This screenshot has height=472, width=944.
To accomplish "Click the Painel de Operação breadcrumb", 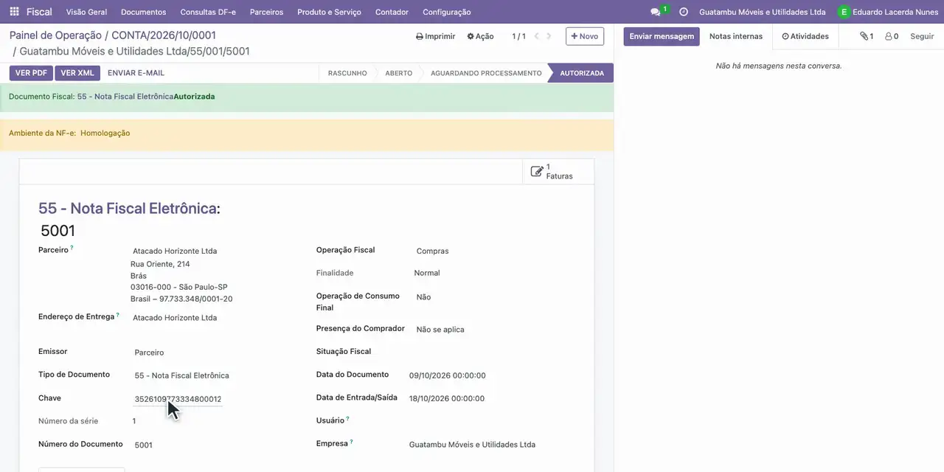I will point(55,35).
